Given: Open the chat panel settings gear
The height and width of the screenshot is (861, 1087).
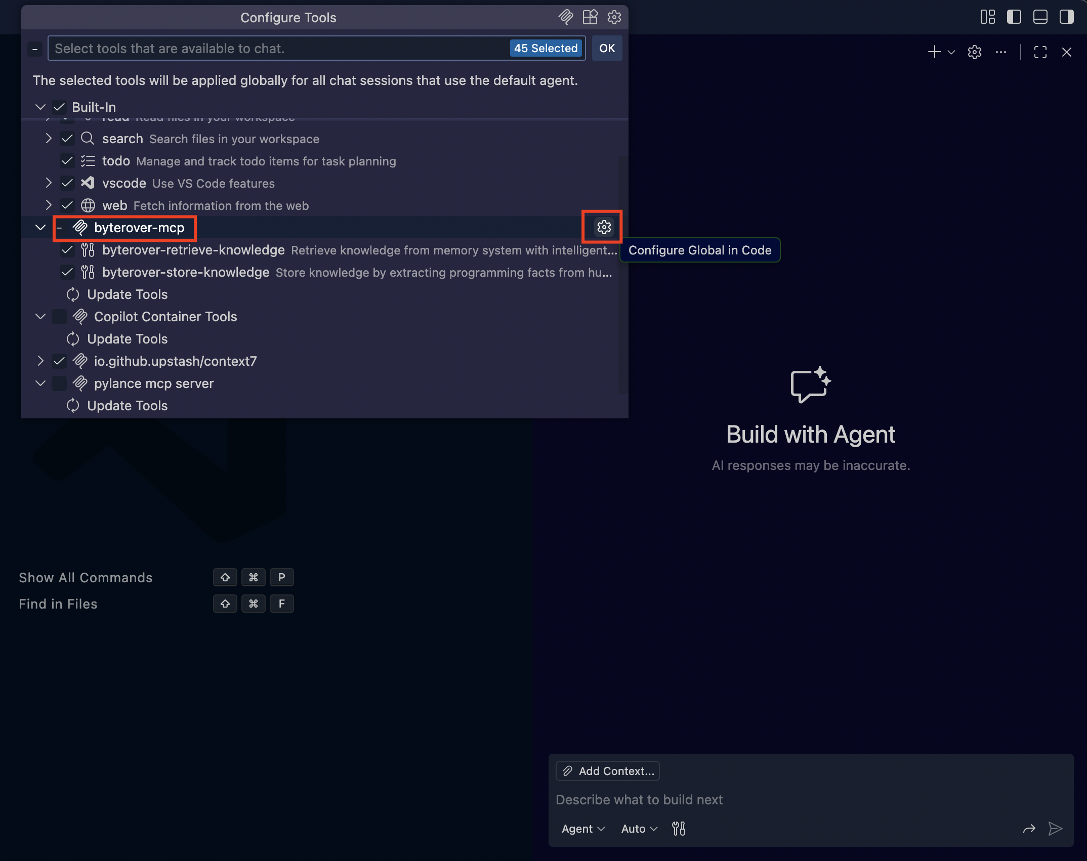Looking at the screenshot, I should 974,52.
